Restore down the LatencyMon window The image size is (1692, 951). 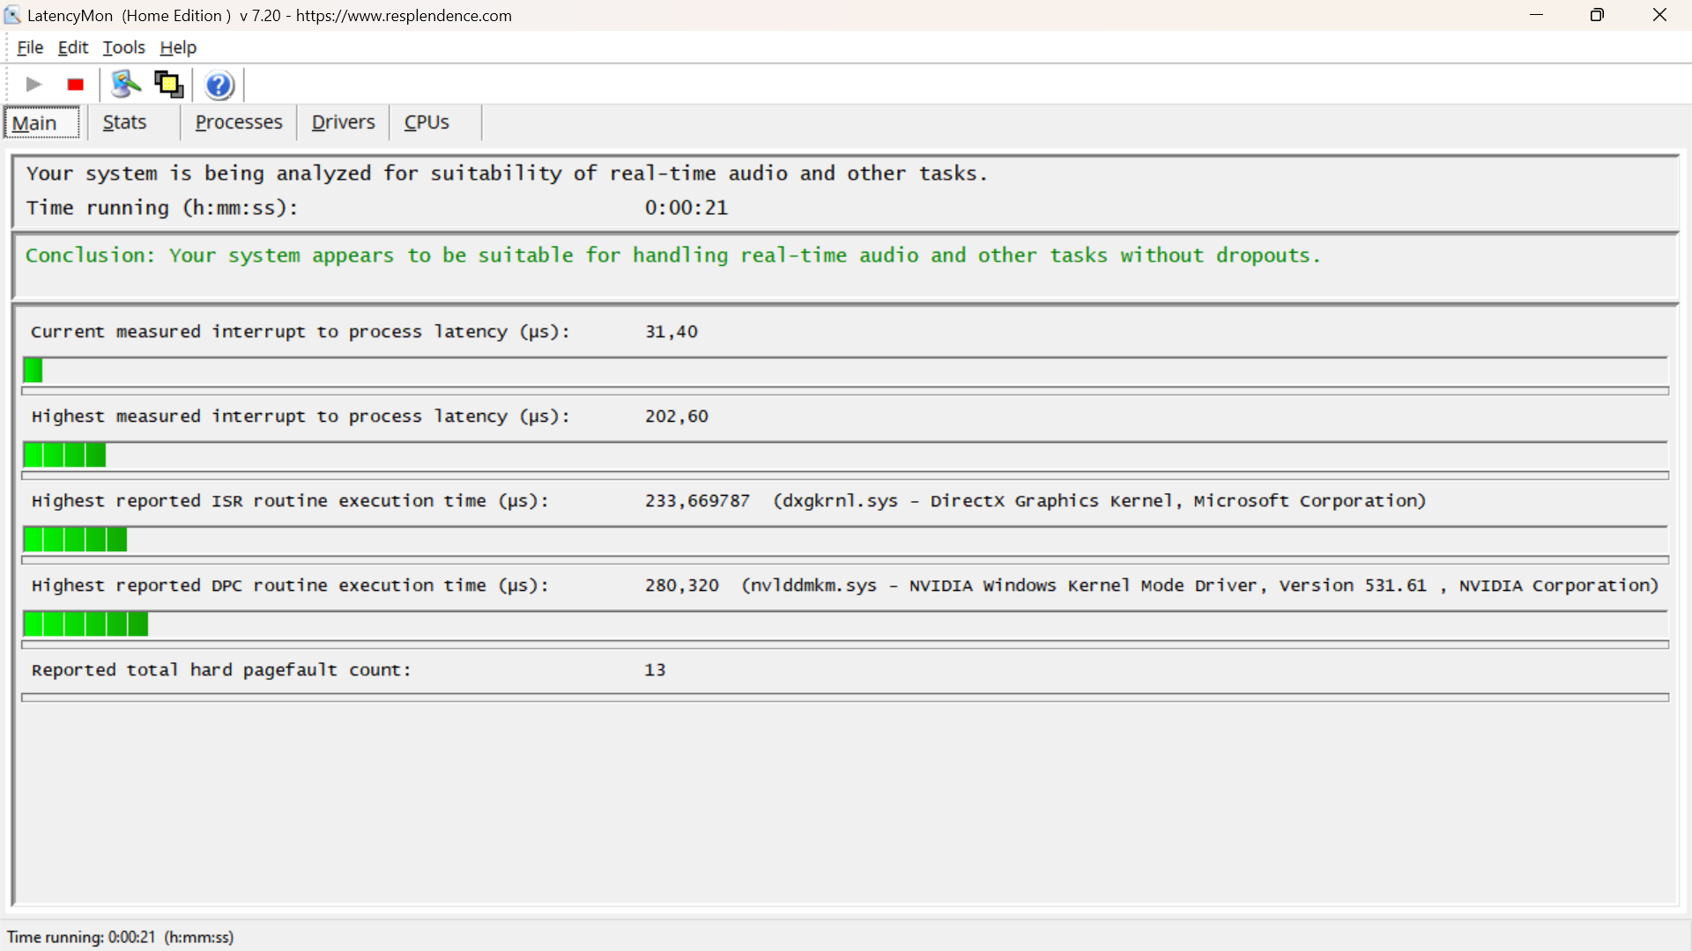[x=1597, y=15]
